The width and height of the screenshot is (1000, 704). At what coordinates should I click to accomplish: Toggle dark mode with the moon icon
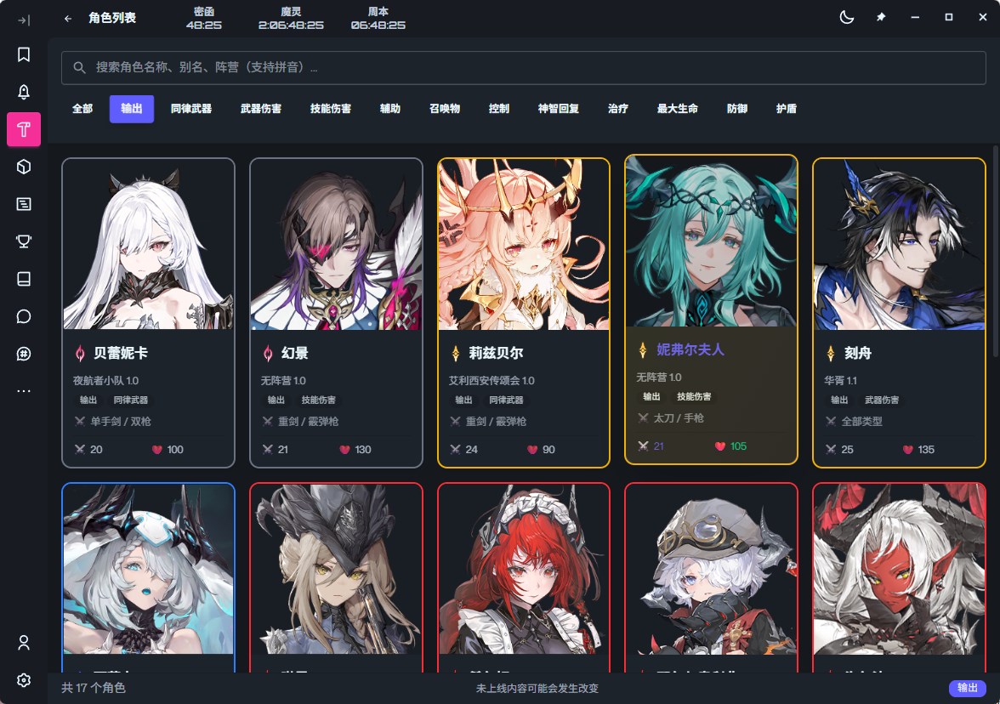pyautogui.click(x=846, y=17)
